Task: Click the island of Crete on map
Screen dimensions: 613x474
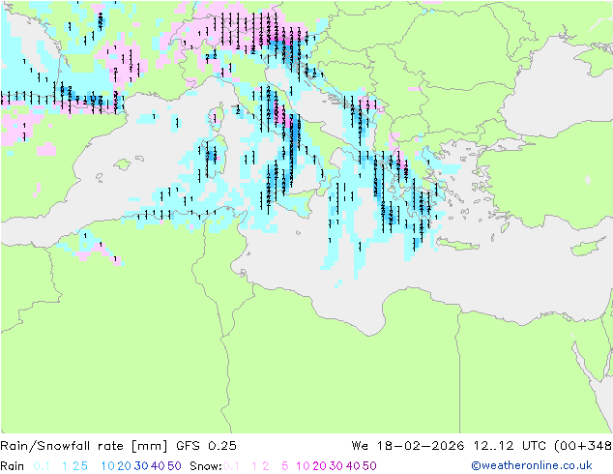Action: coord(458,244)
